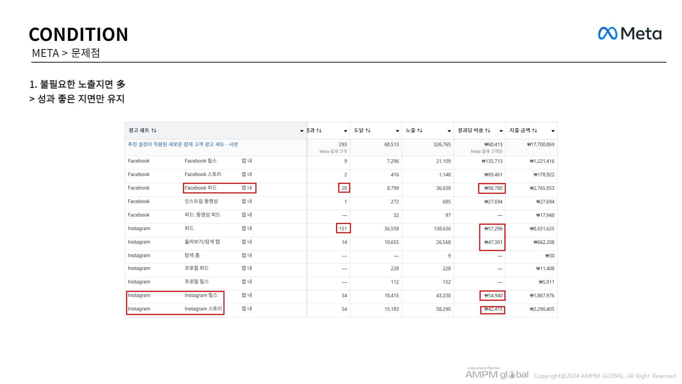Click spend amount ₩2,765,853
The width and height of the screenshot is (682, 384).
542,188
